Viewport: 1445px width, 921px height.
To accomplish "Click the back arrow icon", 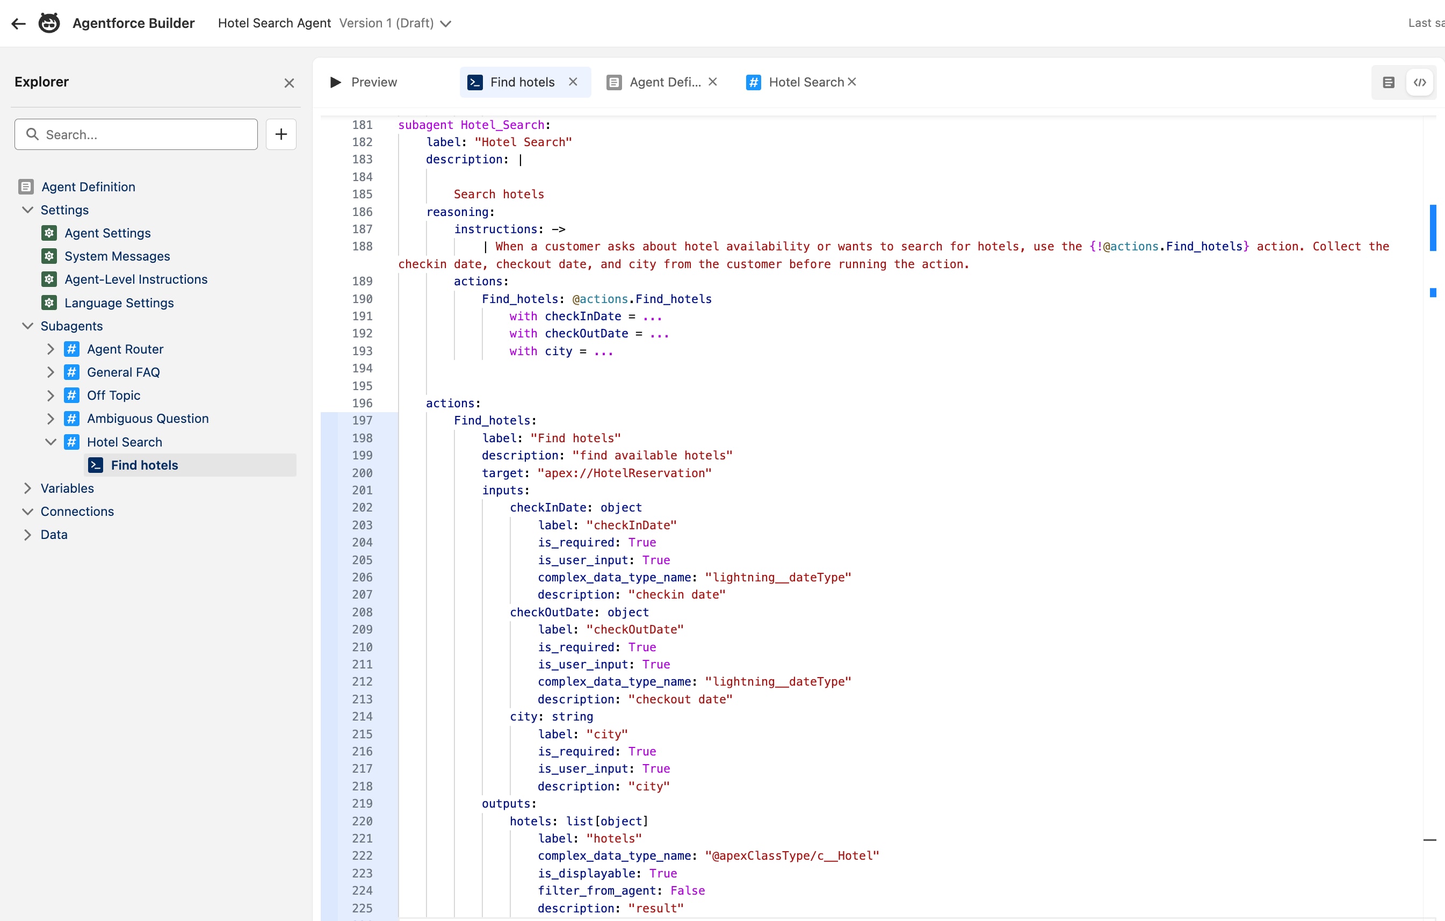I will 19,24.
